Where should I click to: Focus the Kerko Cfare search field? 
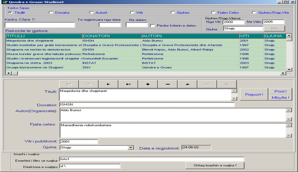tap(40, 25)
